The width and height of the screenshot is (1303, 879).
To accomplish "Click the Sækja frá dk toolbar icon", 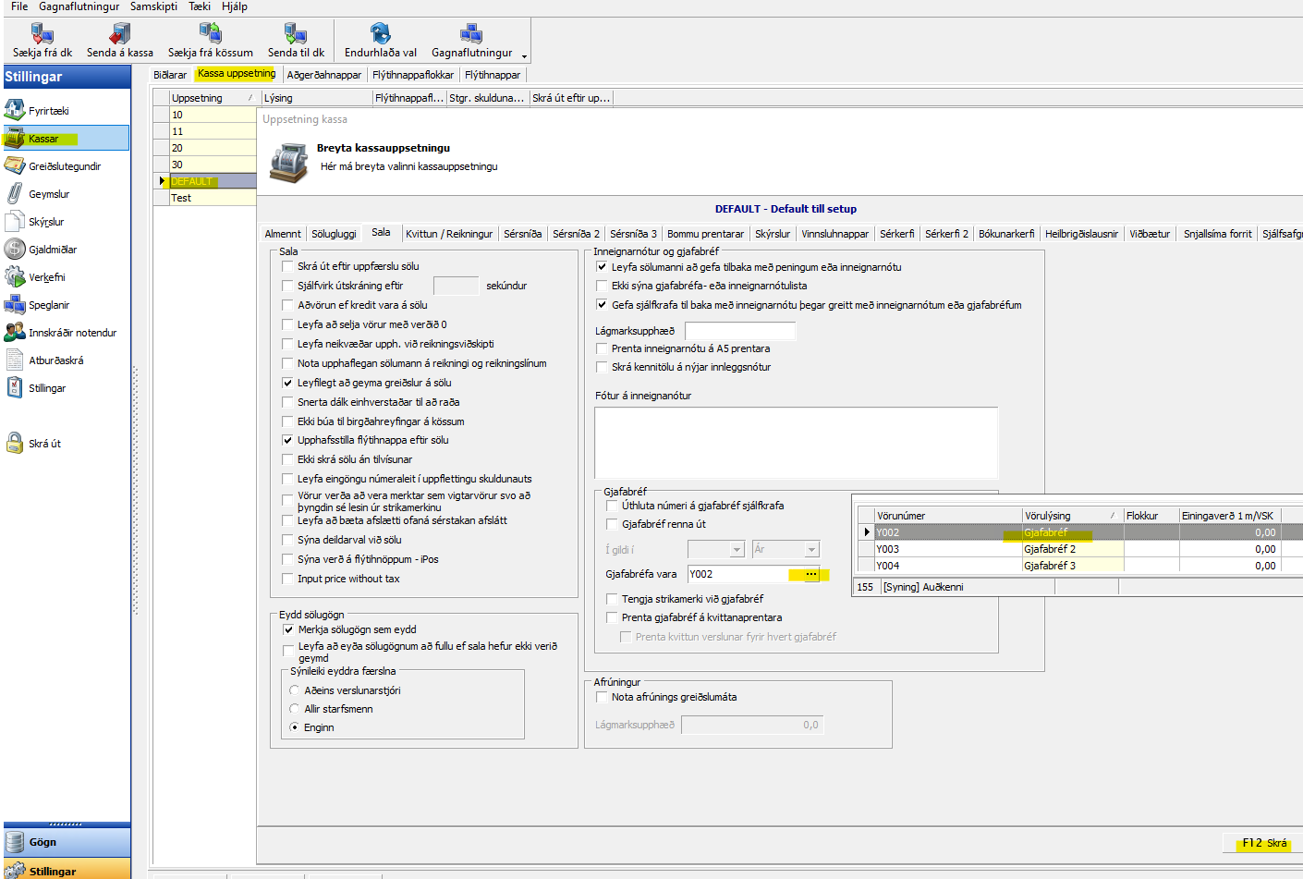I will coord(43,35).
